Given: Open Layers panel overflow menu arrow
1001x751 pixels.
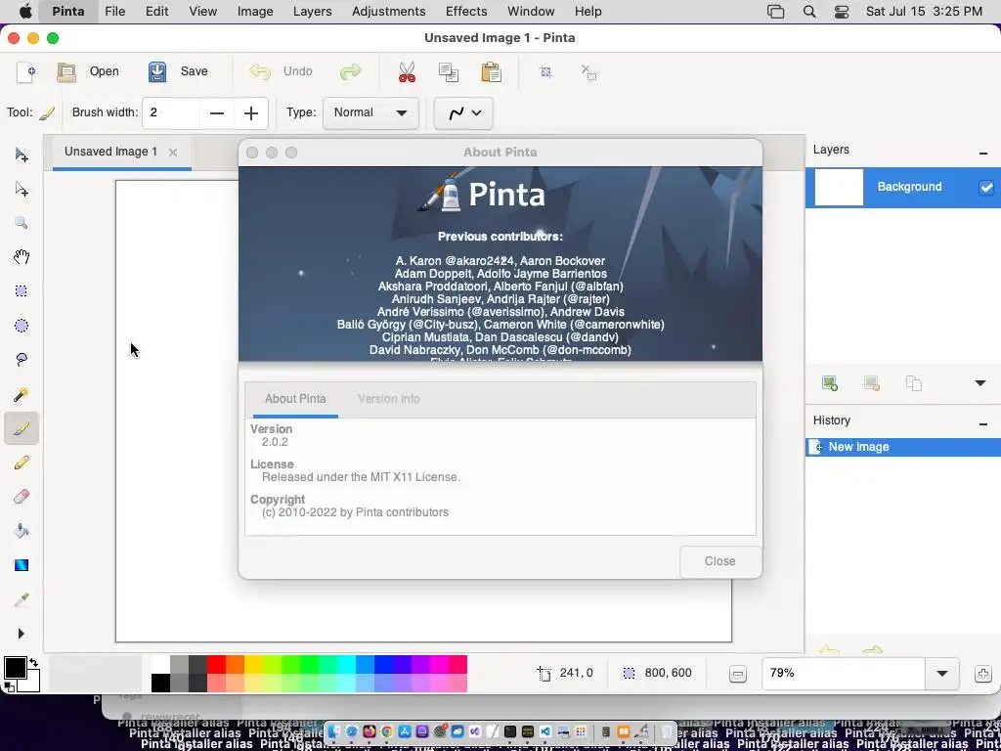Looking at the screenshot, I should (979, 383).
